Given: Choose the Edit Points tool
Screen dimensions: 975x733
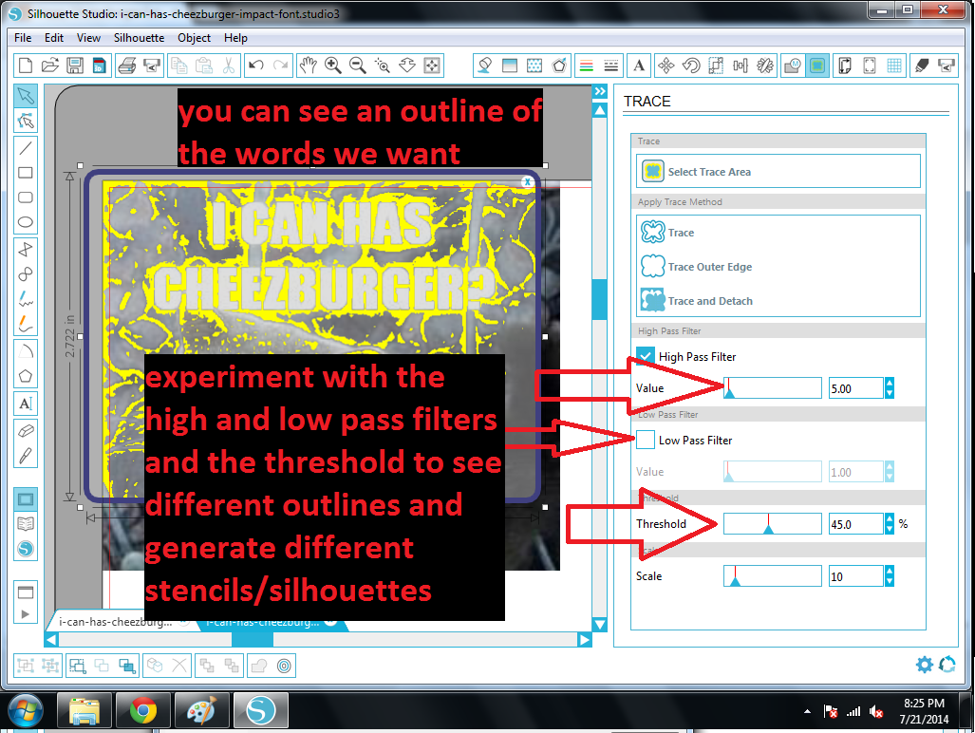Looking at the screenshot, I should click(26, 121).
